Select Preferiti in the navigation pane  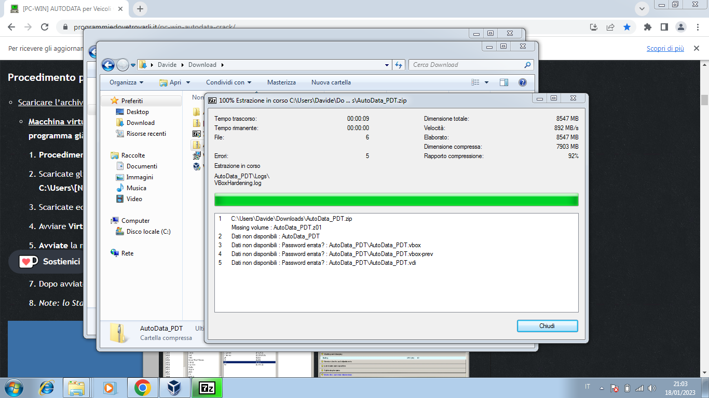(x=132, y=101)
